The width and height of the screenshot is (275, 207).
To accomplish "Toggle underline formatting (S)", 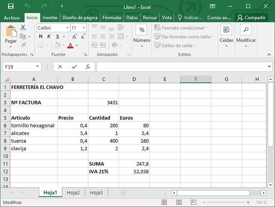I will 58,36.
